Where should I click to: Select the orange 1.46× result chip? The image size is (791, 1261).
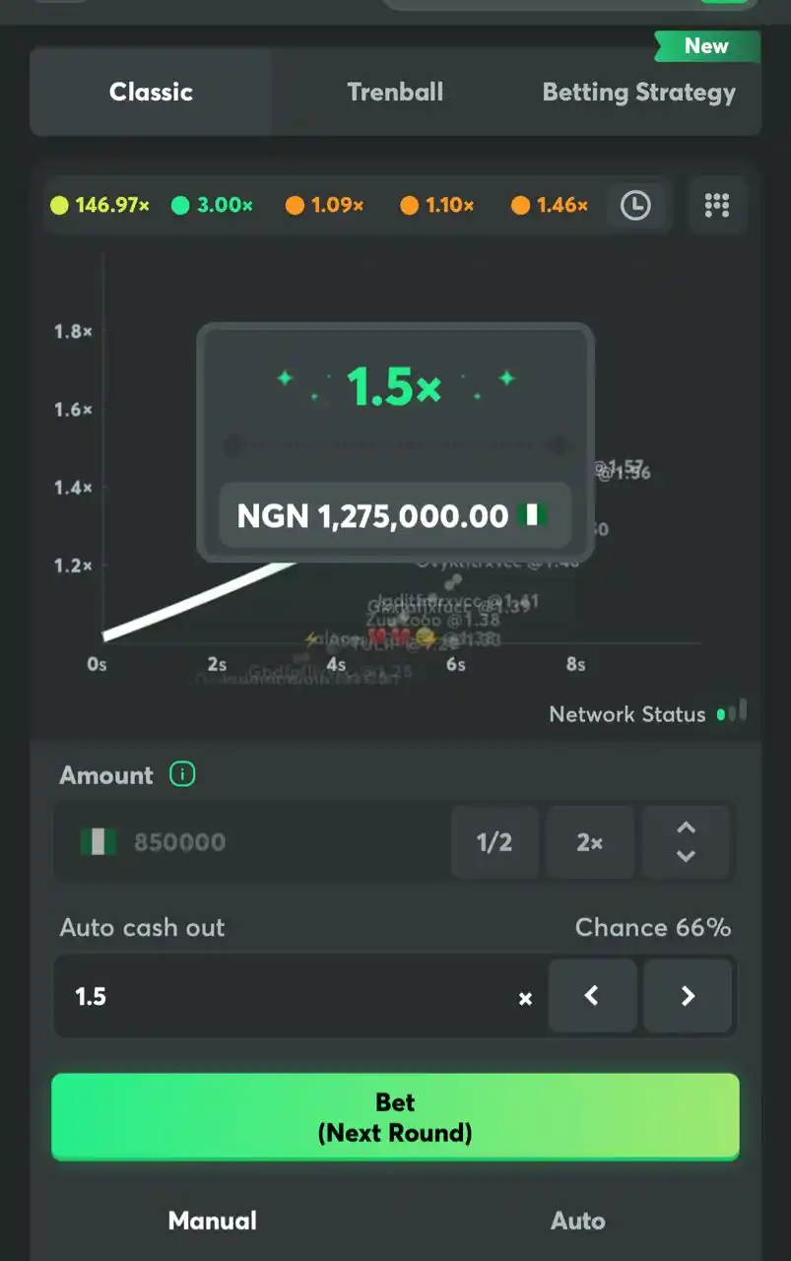click(x=550, y=205)
